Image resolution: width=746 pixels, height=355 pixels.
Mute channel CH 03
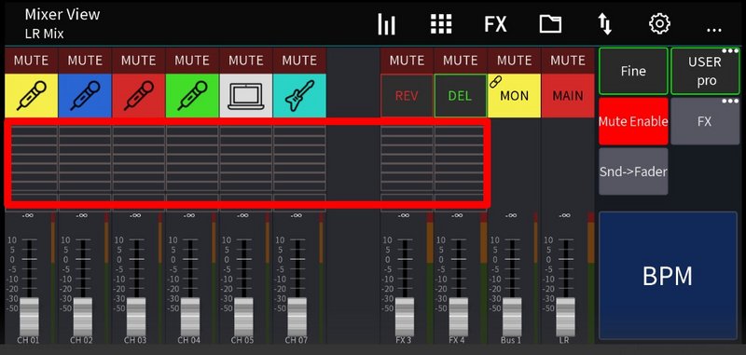coord(139,61)
